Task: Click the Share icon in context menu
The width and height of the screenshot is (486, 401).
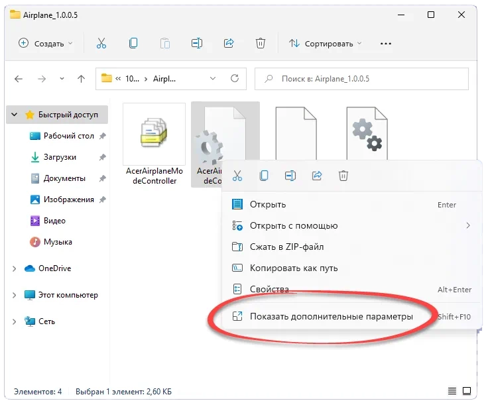Action: pyautogui.click(x=317, y=176)
